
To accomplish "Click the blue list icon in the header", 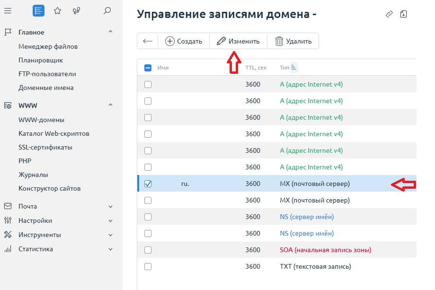I will 38,10.
